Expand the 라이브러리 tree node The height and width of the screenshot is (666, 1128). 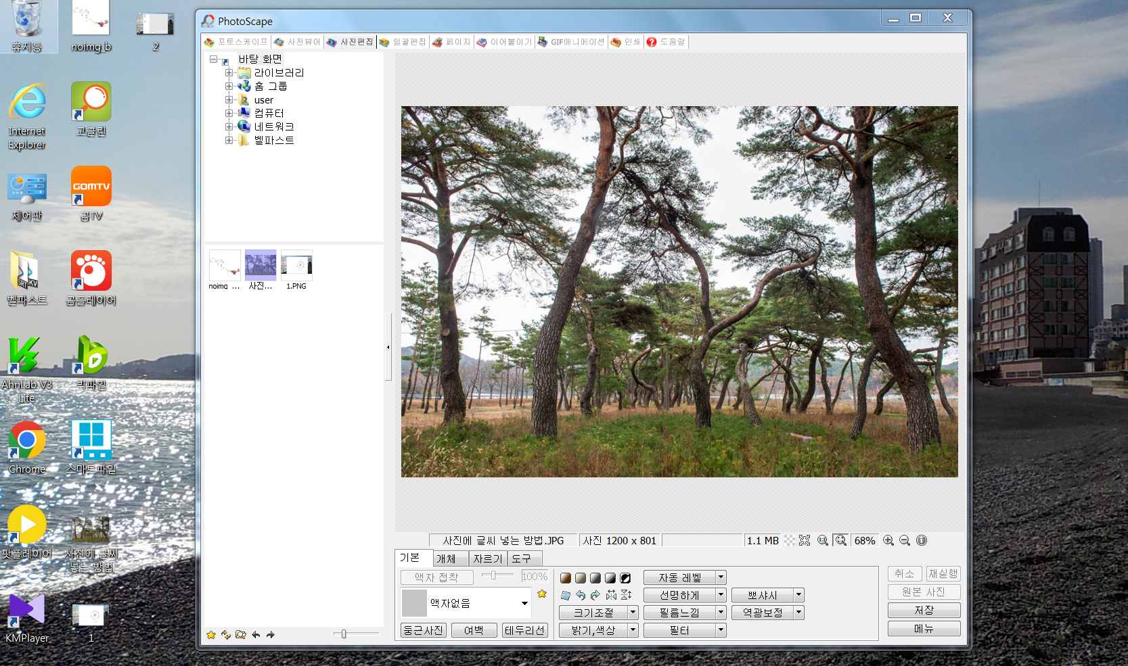pos(229,72)
